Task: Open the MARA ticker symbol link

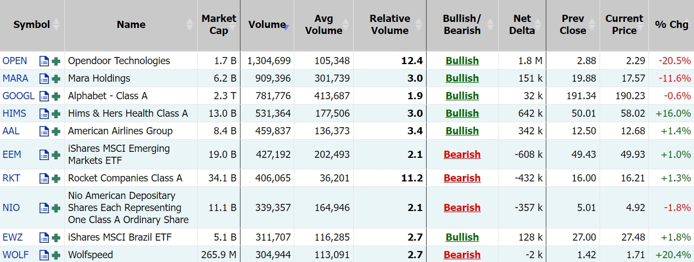Action: click(x=15, y=78)
